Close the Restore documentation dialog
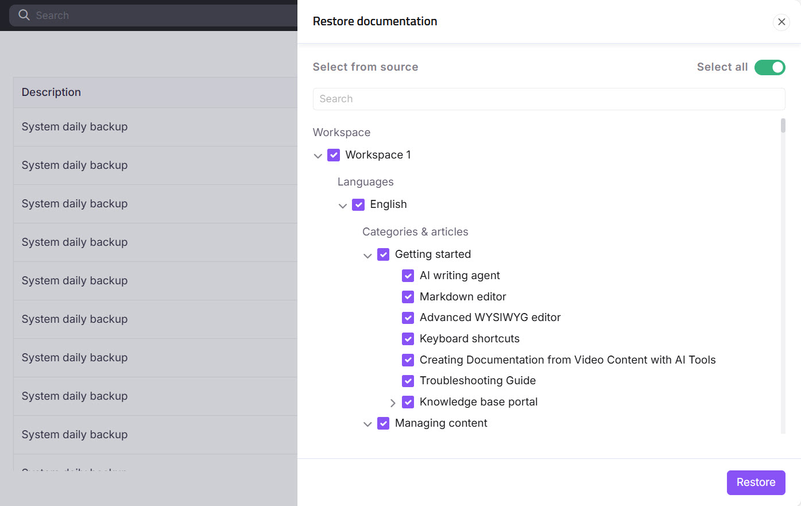 click(x=781, y=22)
